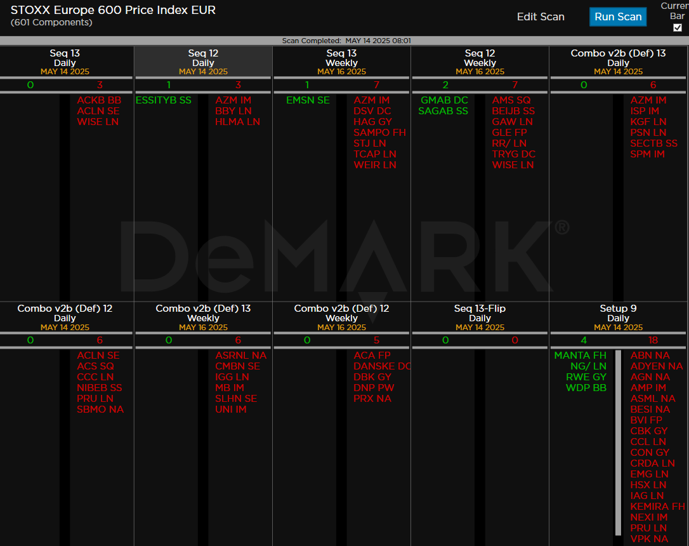Open CCC LN ticker
Screen dimensions: 689x546
click(95, 377)
